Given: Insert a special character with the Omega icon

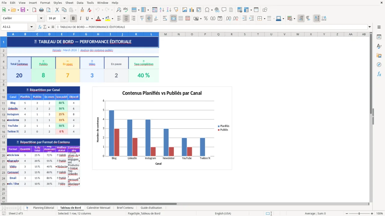Looking at the screenshot, I should tap(206, 10).
